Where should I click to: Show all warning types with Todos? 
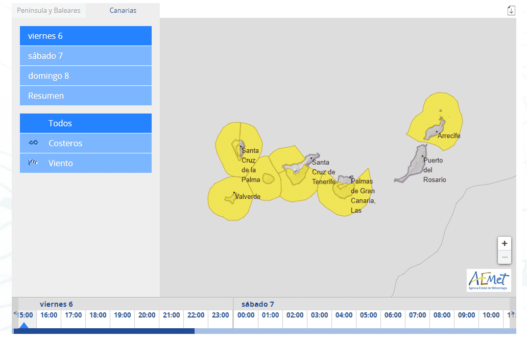(x=86, y=123)
